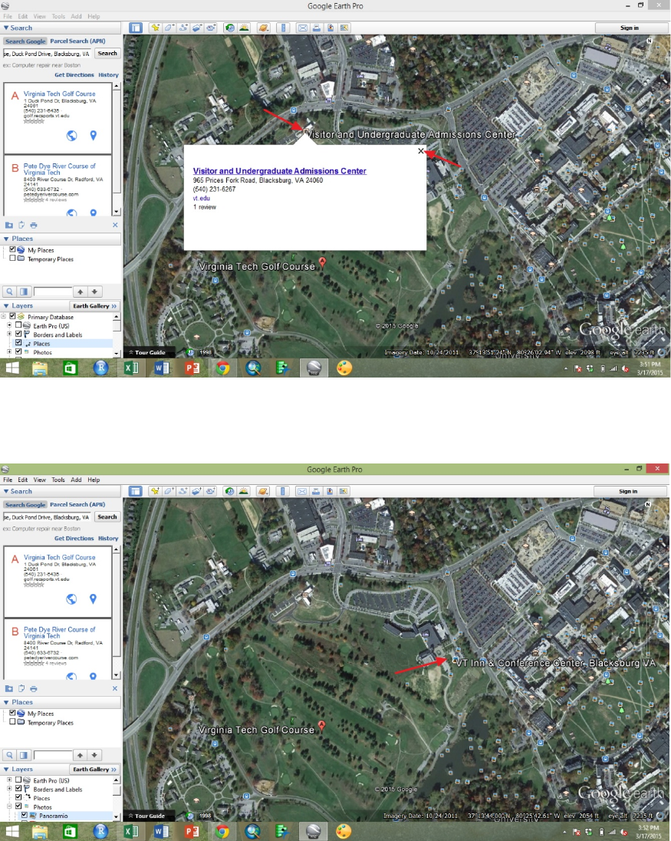Viewport: 671px width, 841px height.
Task: Record a tour in the top window toolbar
Action: 211,28
